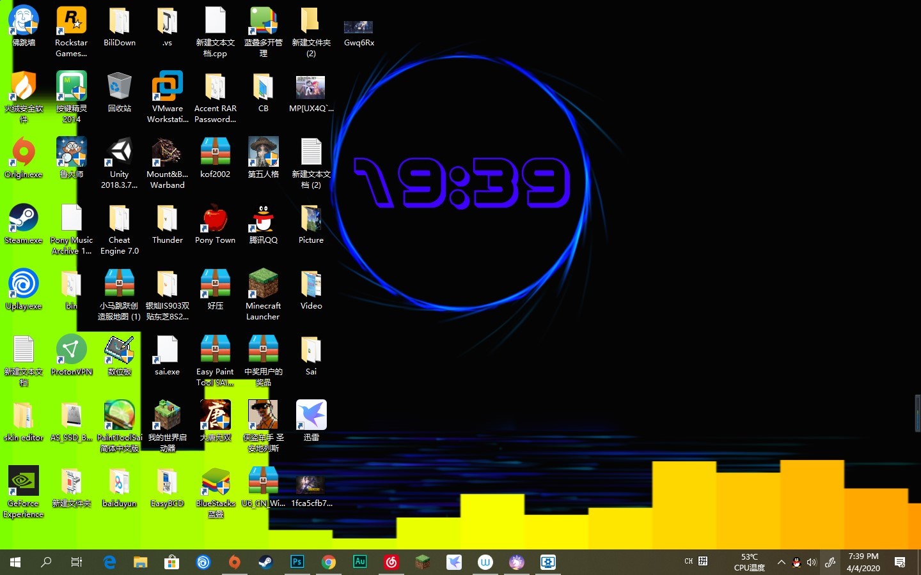This screenshot has width=921, height=575.
Task: Open the kof2002 archive
Action: click(x=216, y=158)
